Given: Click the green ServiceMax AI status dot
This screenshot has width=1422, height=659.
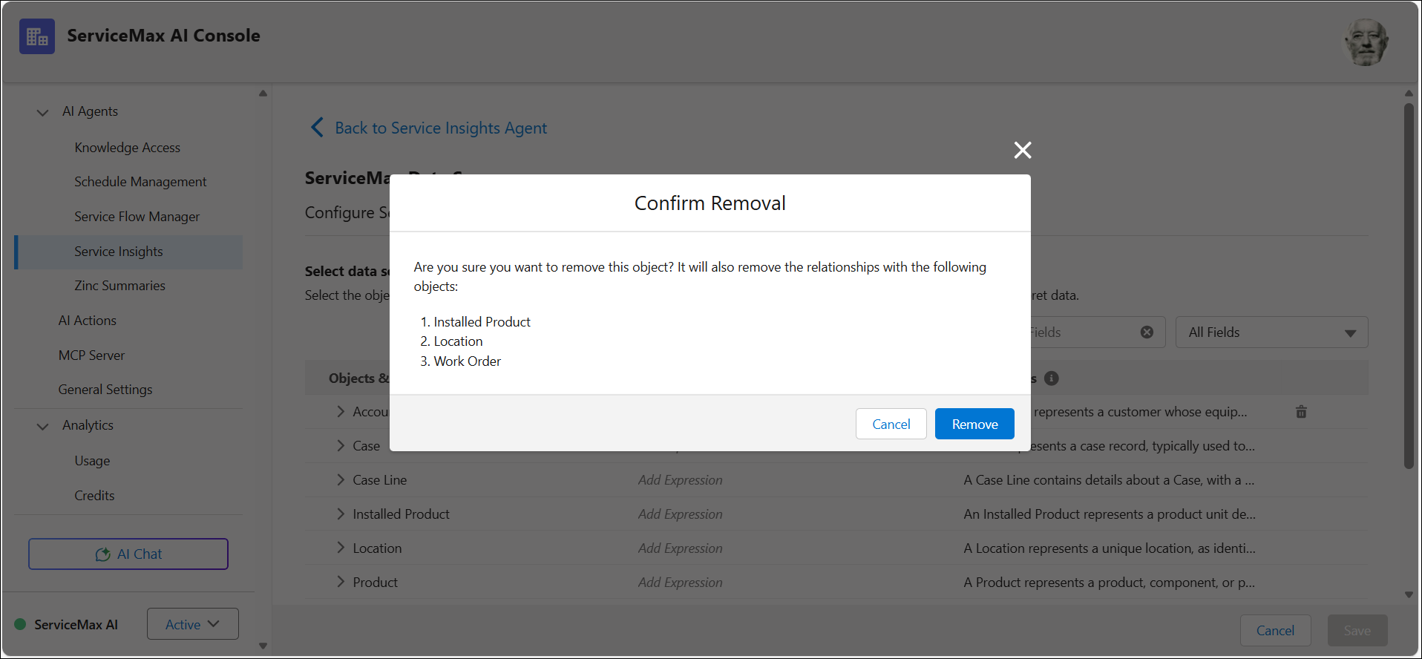Looking at the screenshot, I should [21, 624].
